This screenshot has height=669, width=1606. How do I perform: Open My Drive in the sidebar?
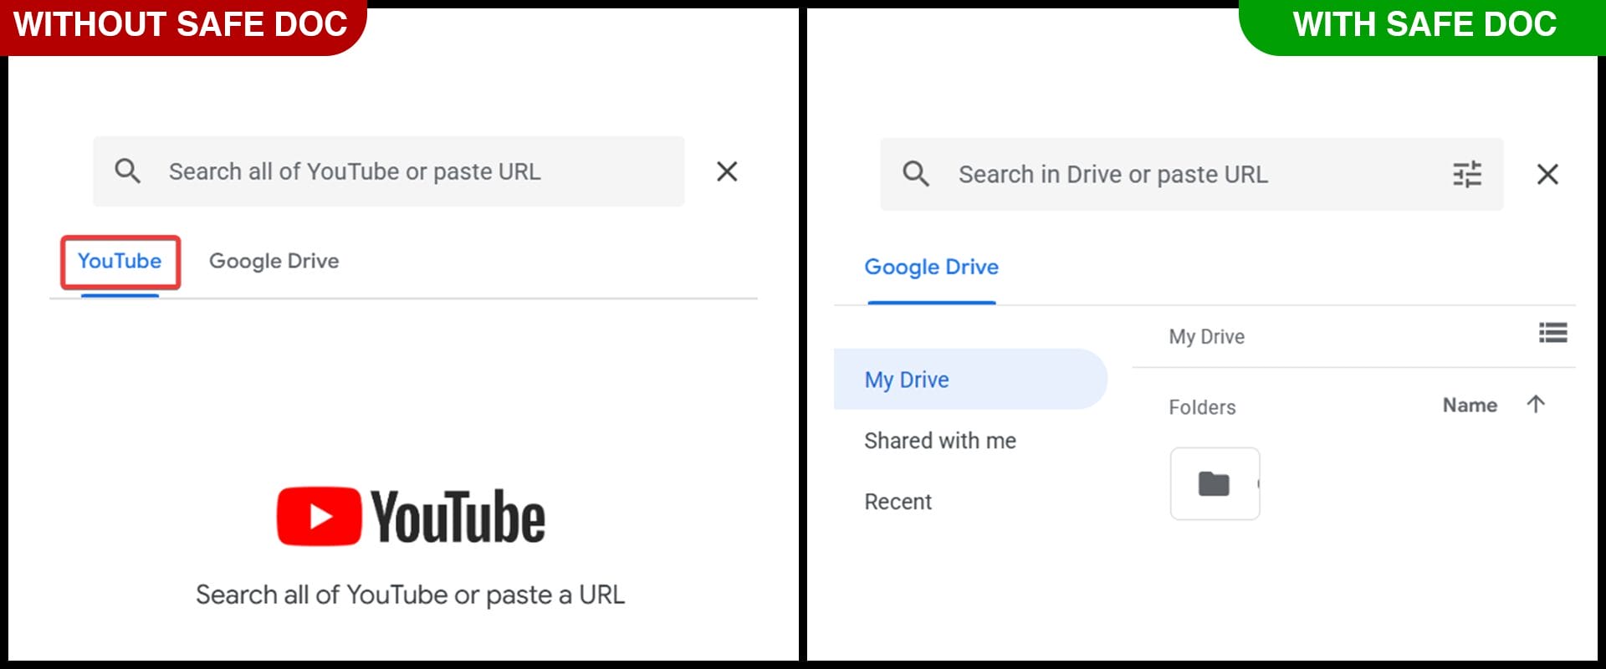coord(907,380)
